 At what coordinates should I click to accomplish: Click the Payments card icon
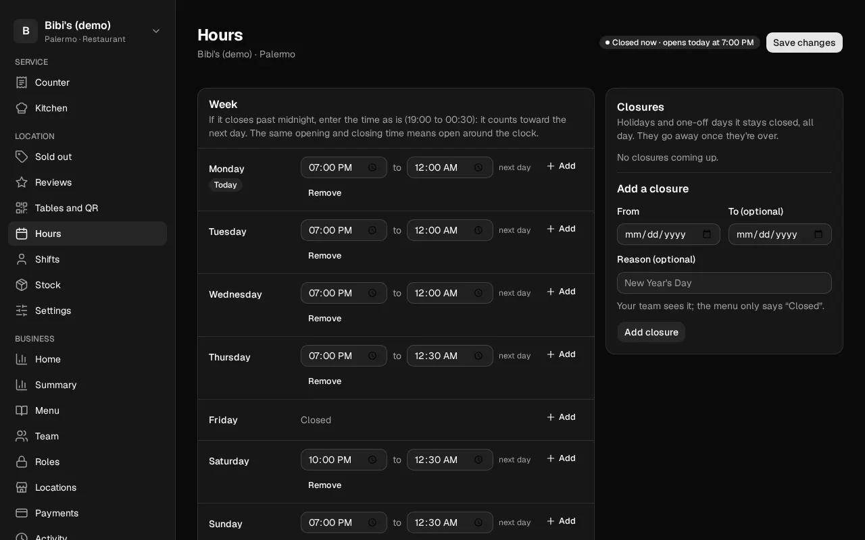tap(22, 513)
